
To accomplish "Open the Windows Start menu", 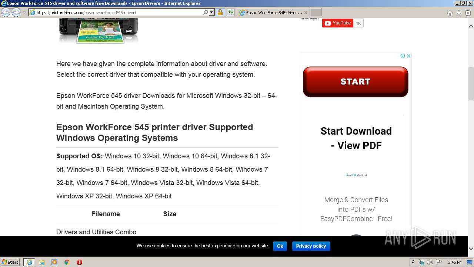I will [10, 262].
